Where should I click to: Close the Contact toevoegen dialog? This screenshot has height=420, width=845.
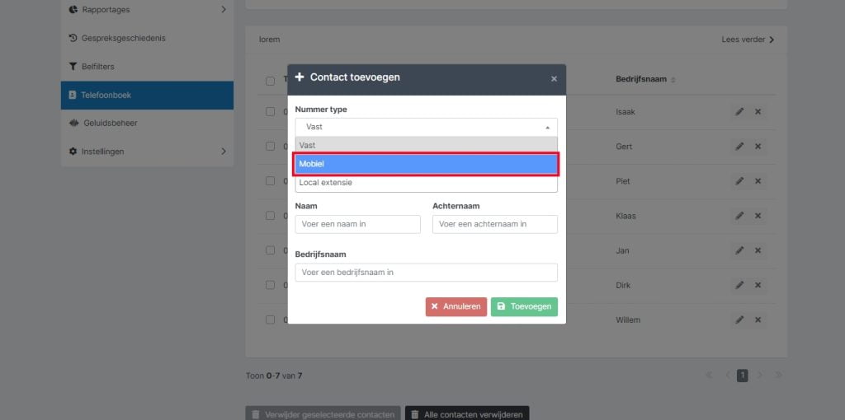point(554,79)
